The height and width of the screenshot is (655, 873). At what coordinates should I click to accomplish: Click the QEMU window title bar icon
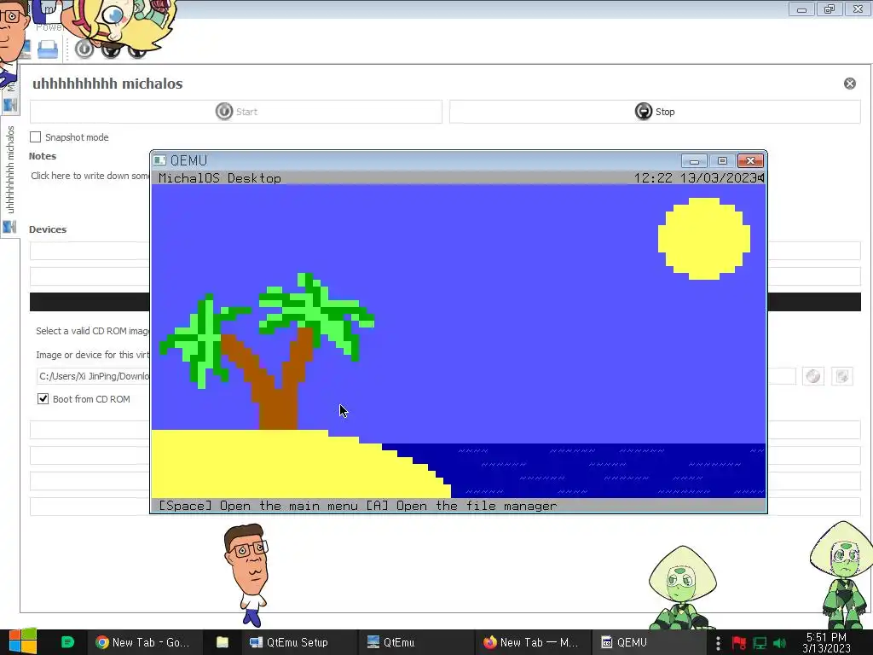[x=159, y=160]
